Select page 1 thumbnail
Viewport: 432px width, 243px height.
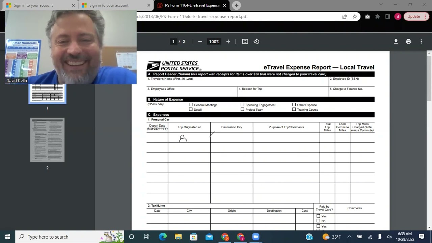pos(47,93)
